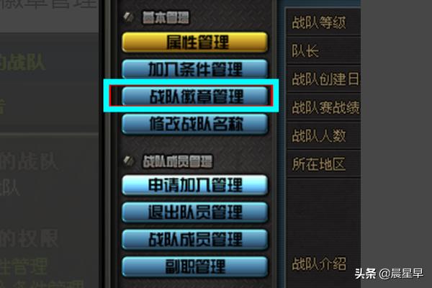Click the 属性管理 yellow button
This screenshot has height=288, width=432.
click(194, 42)
